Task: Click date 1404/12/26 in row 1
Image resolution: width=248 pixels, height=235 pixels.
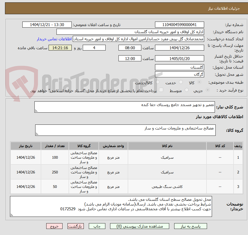Action: (x=26, y=158)
